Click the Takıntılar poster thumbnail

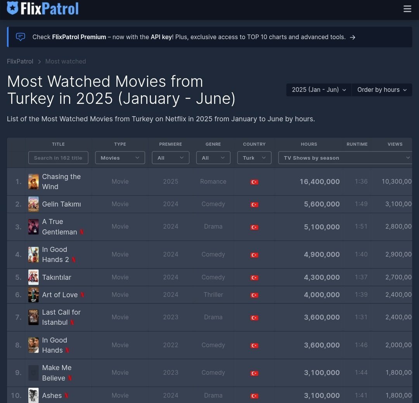click(33, 277)
